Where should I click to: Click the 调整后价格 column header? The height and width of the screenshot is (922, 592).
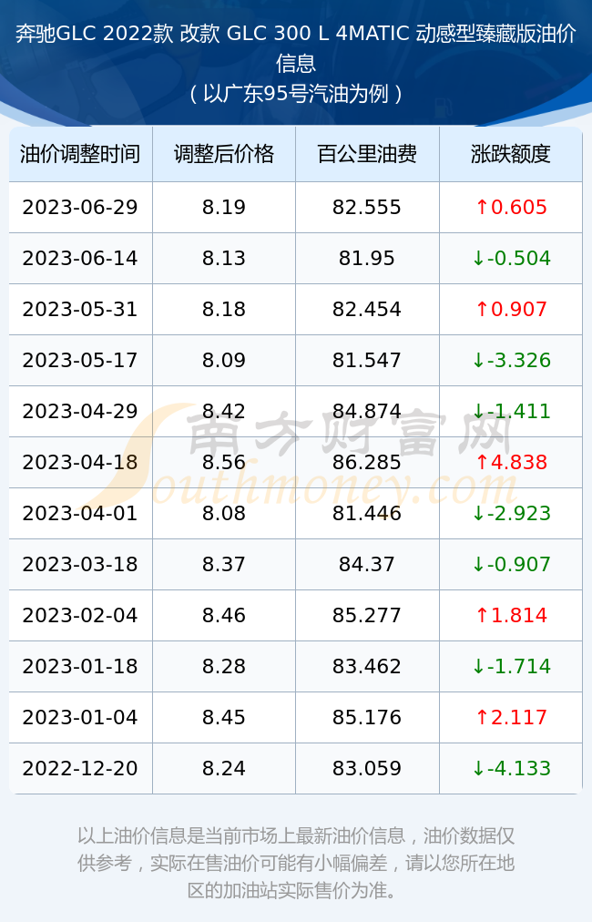click(224, 154)
